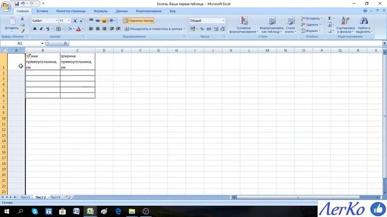This screenshot has height=217, width=387.
Task: Select column D header
Action: pyautogui.click(x=104, y=51)
